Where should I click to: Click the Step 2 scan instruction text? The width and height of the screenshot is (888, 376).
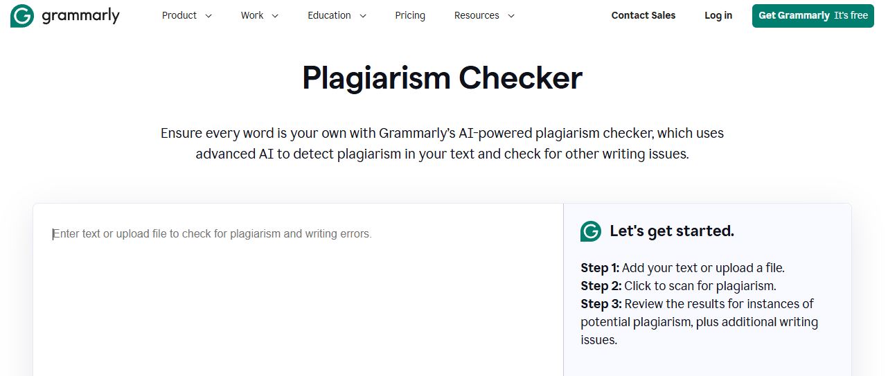pyautogui.click(x=678, y=286)
